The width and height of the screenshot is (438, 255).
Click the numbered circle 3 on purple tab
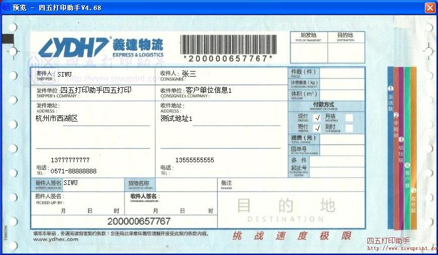coord(401,139)
